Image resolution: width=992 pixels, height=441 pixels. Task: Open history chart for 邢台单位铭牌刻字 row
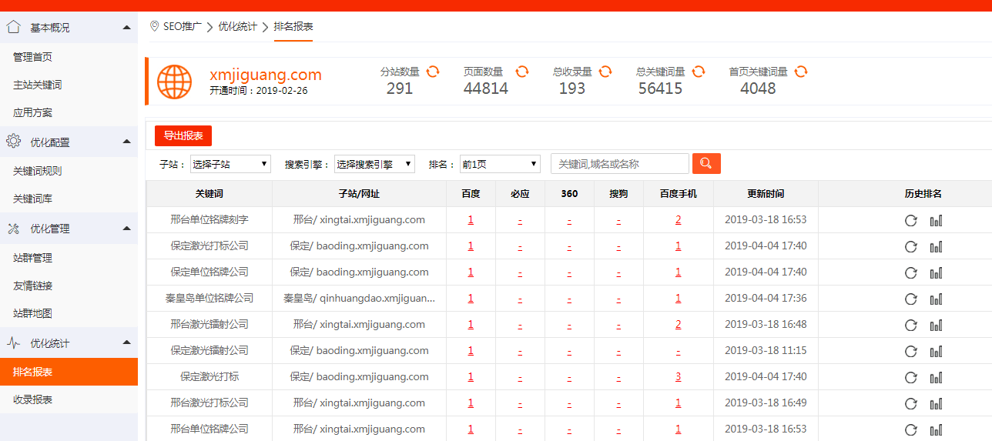936,220
